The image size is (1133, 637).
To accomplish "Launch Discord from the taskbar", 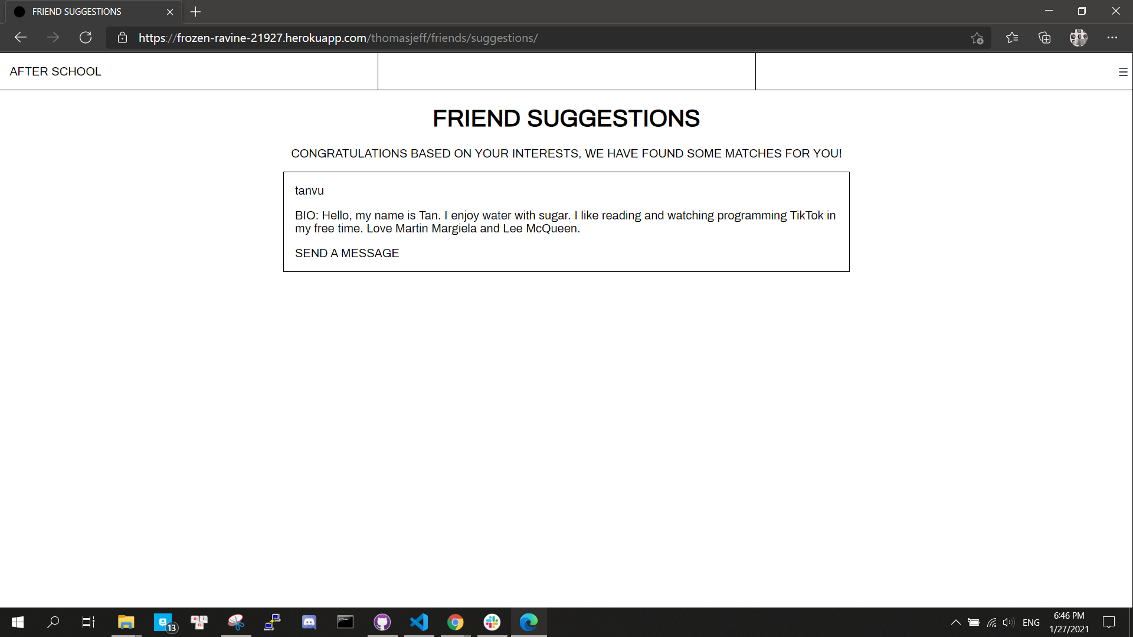I will tap(309, 622).
